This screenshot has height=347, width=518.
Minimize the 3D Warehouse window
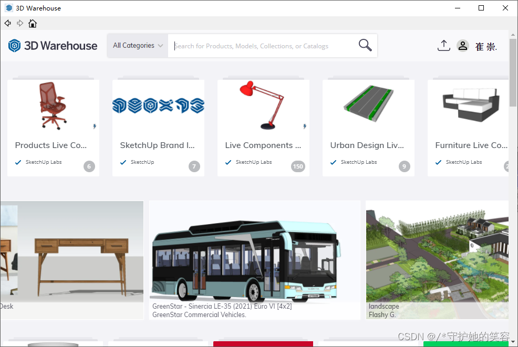point(458,8)
